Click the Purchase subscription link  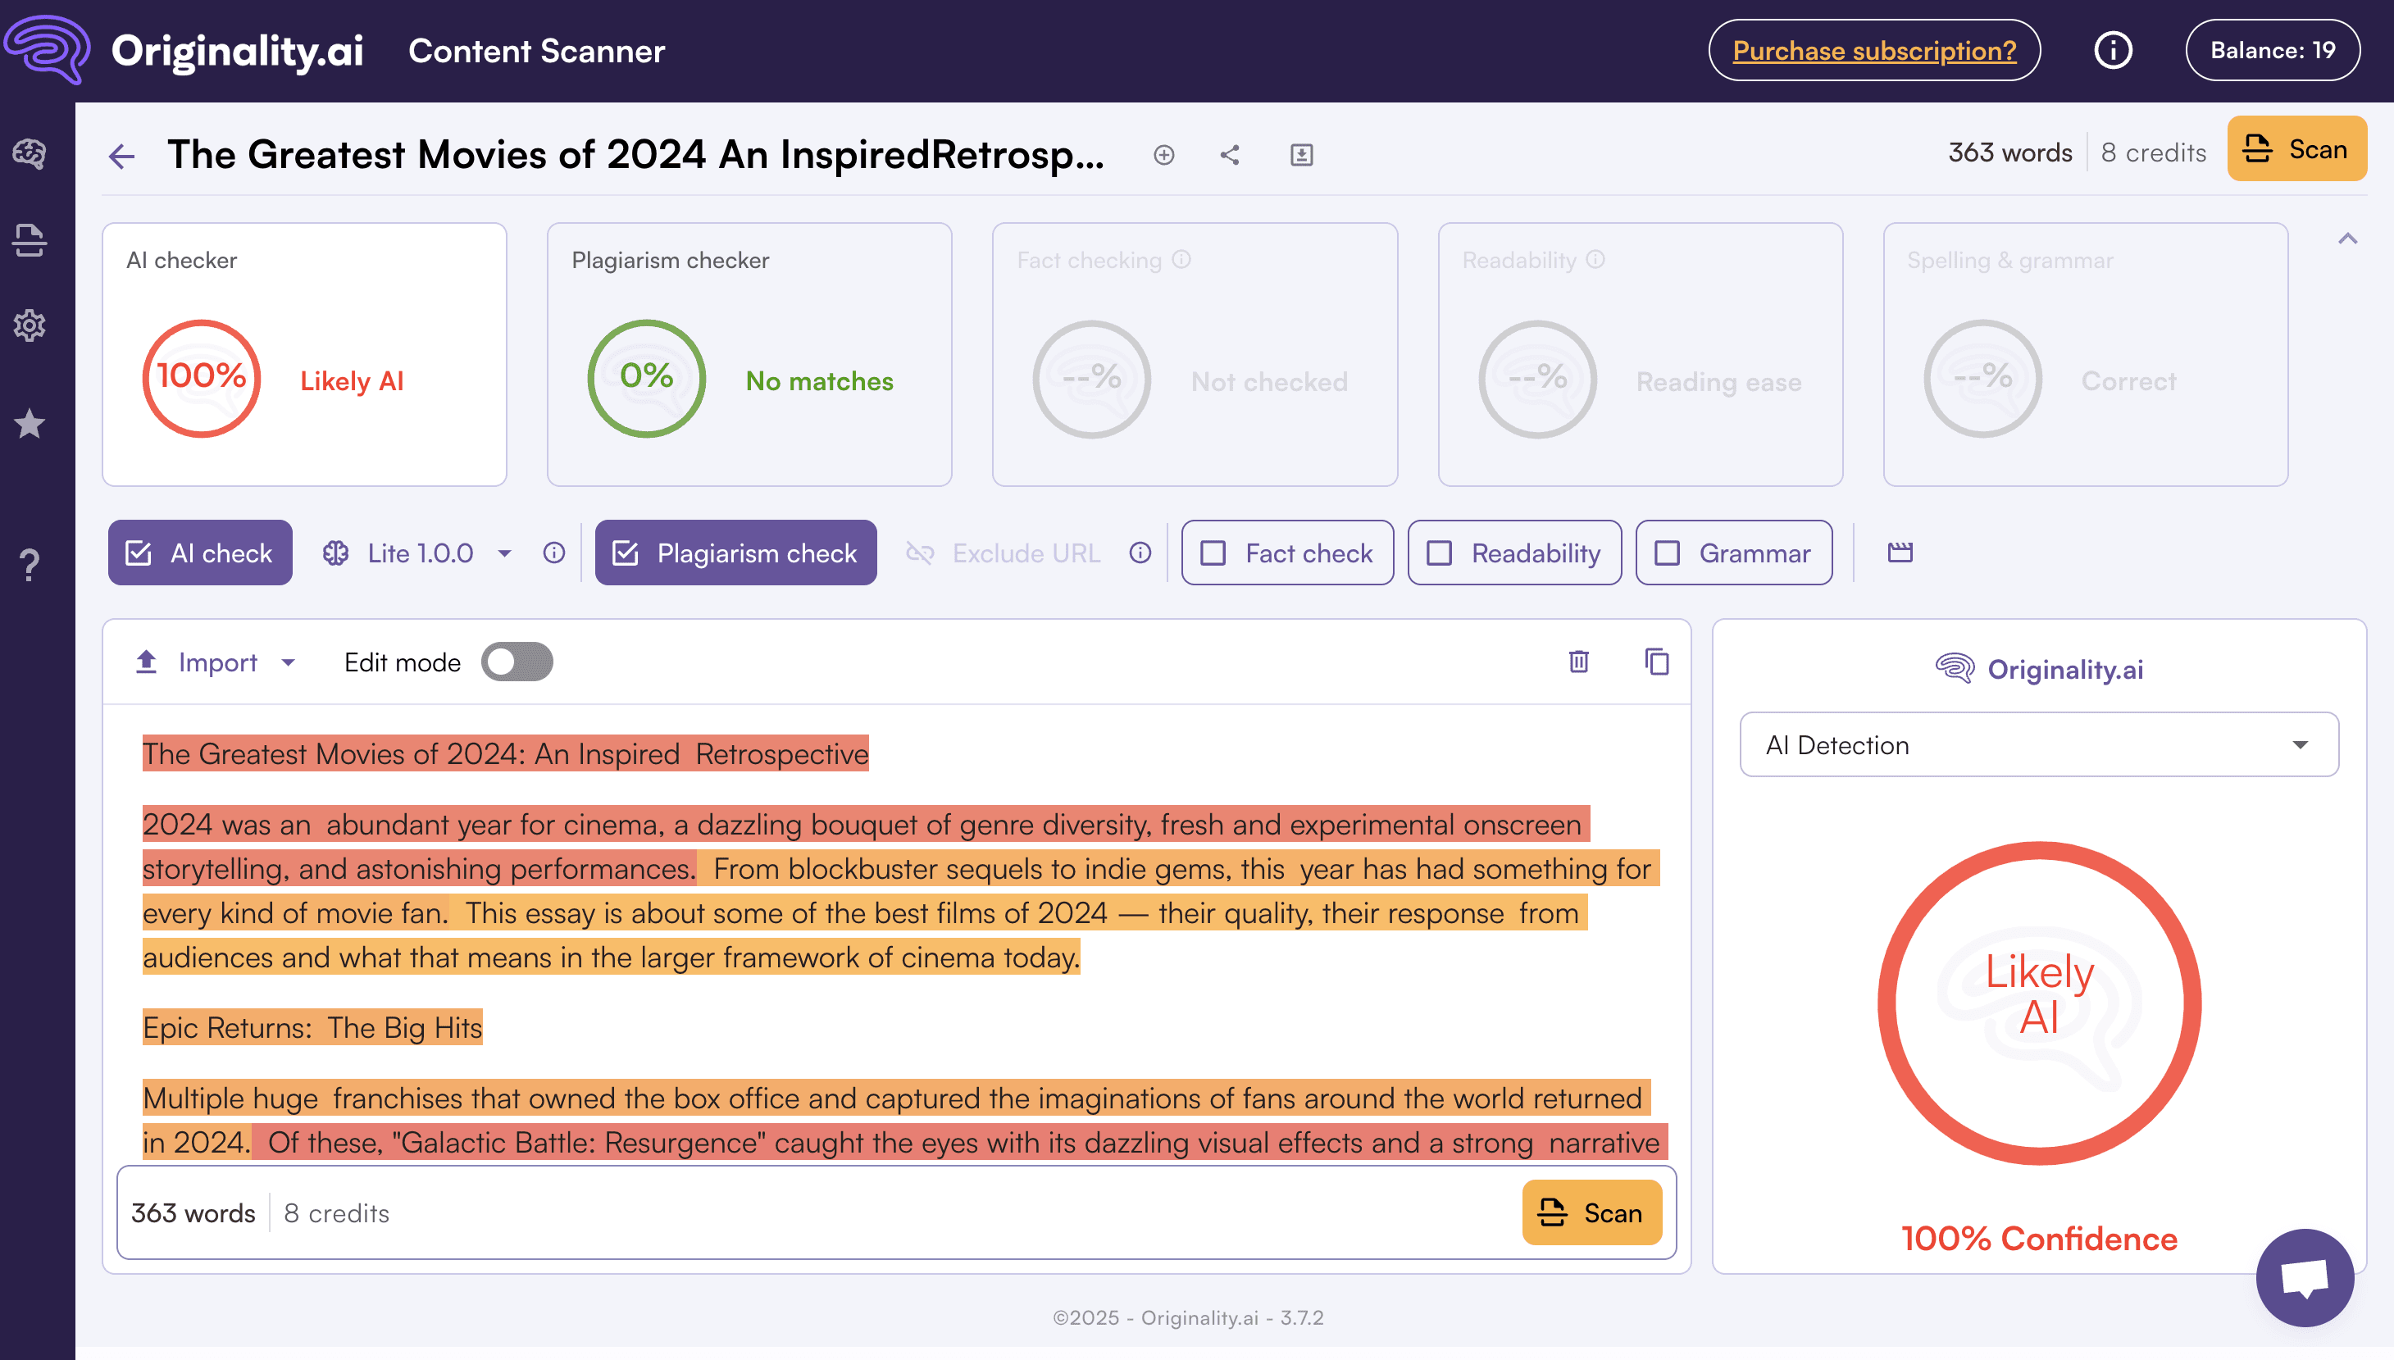click(1873, 51)
